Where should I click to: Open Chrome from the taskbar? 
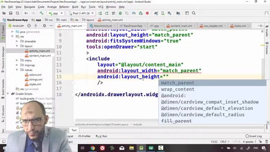click(92, 148)
